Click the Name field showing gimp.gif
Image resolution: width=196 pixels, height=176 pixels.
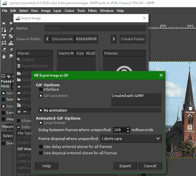[95, 28]
